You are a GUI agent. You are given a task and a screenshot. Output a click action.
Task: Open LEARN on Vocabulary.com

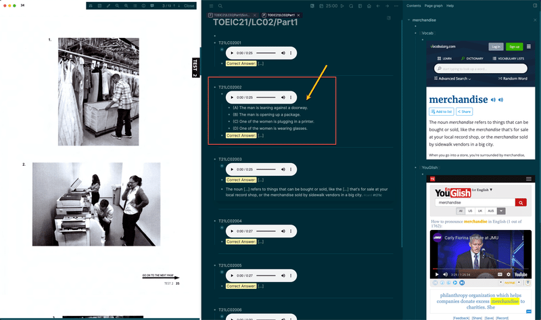click(444, 59)
